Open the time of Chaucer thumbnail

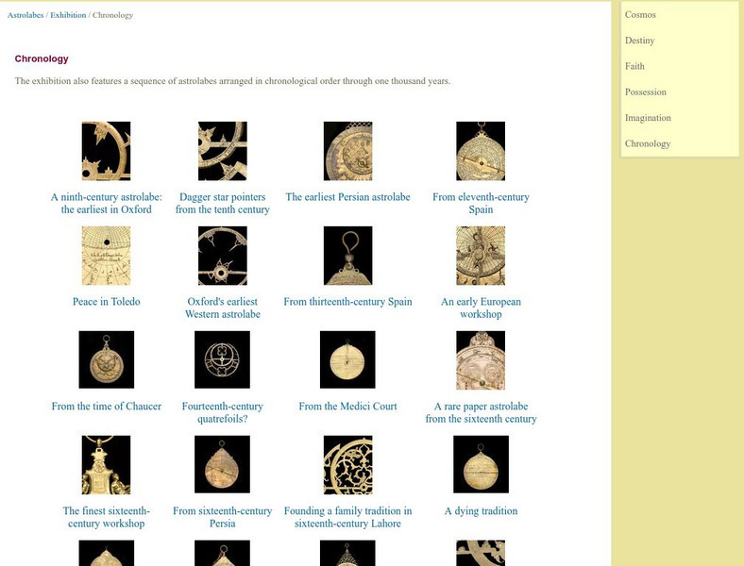[x=107, y=359]
